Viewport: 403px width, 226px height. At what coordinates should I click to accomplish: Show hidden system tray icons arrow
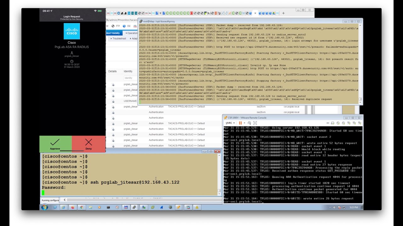[330, 207]
